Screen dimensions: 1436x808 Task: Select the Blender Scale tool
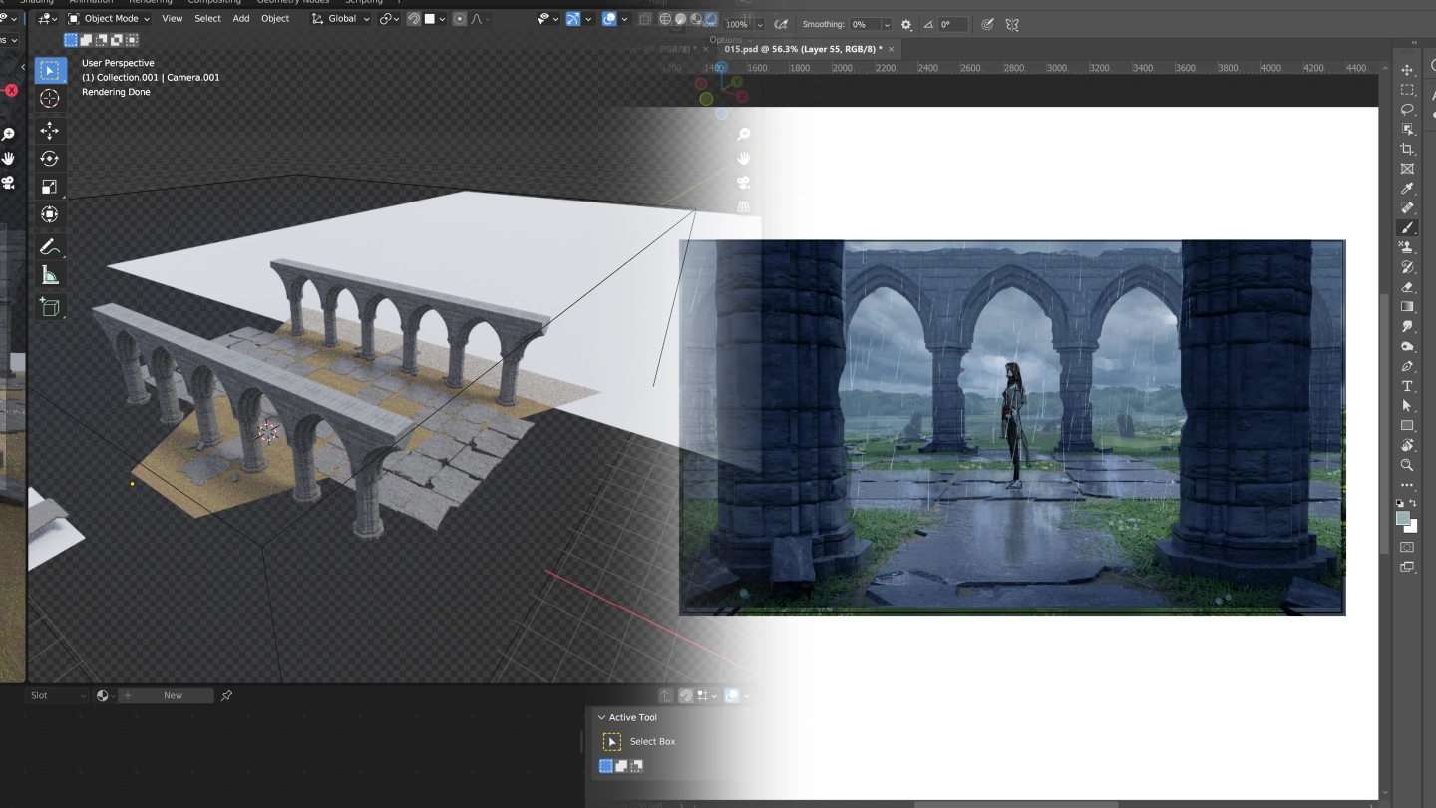(x=50, y=187)
